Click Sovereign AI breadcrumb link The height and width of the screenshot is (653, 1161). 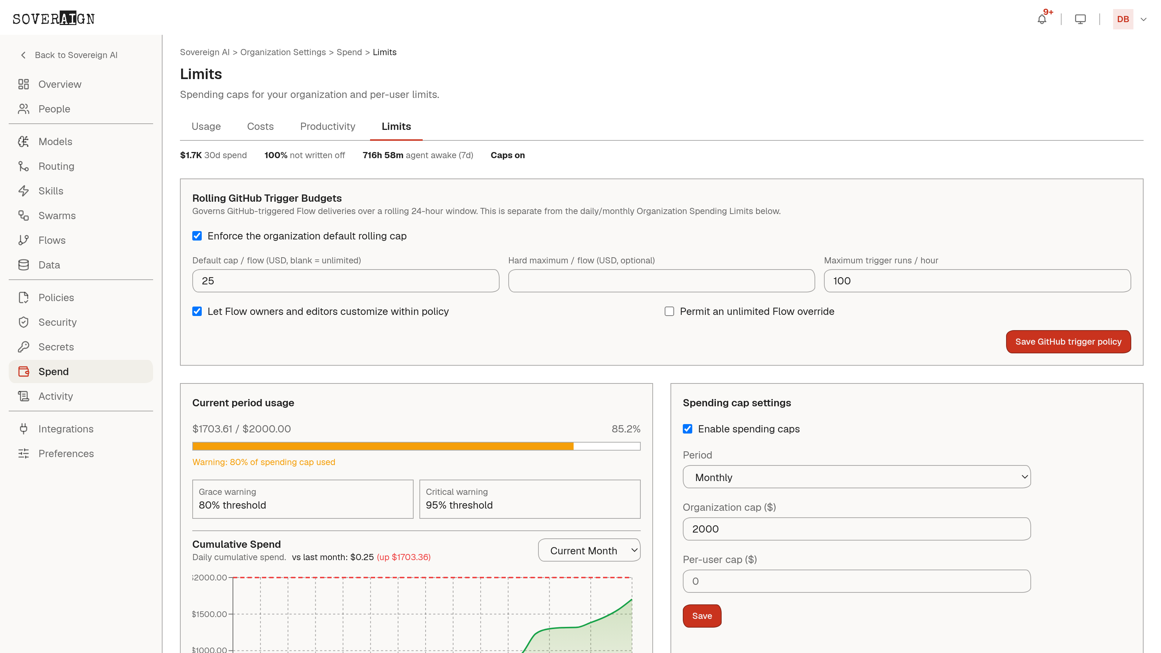(205, 52)
